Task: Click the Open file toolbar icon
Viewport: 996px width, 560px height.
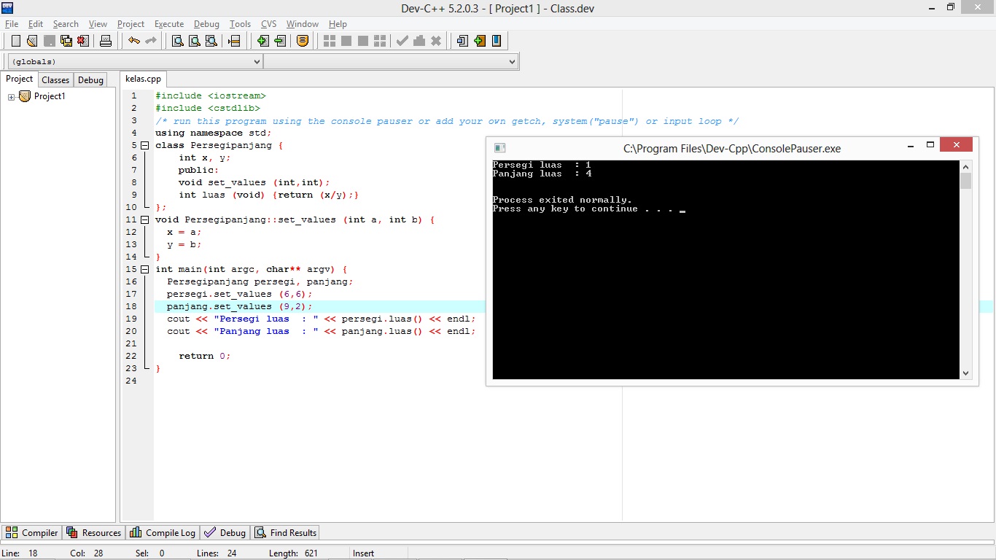Action: coord(32,41)
